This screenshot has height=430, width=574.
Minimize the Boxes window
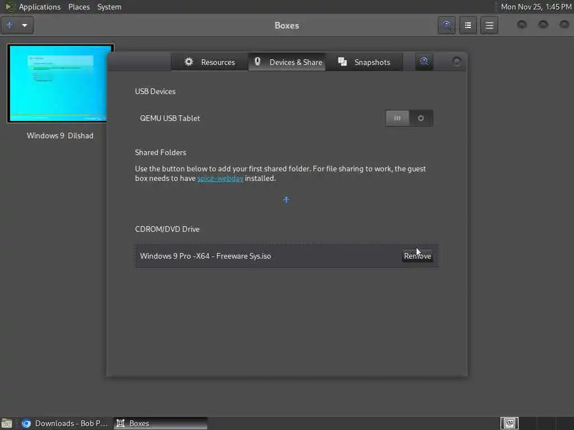[522, 25]
